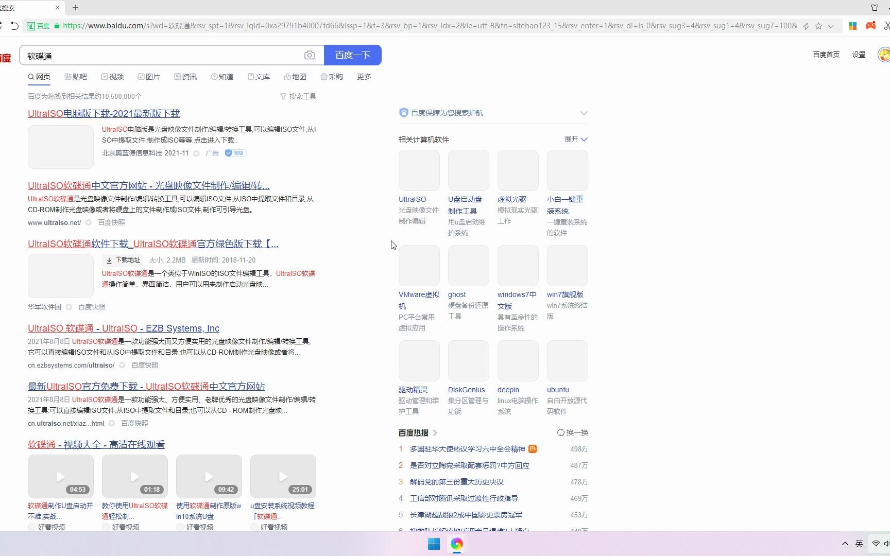Open the 地图 tab

[295, 77]
